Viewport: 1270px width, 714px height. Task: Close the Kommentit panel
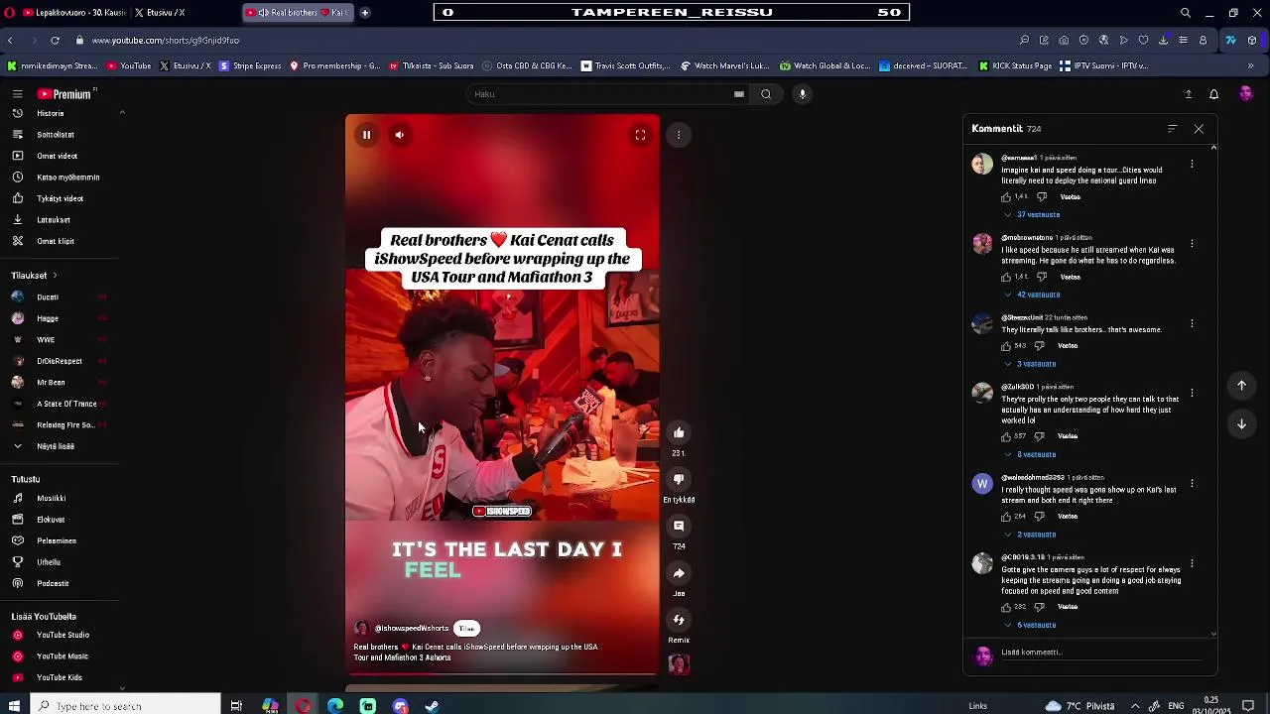pos(1199,129)
